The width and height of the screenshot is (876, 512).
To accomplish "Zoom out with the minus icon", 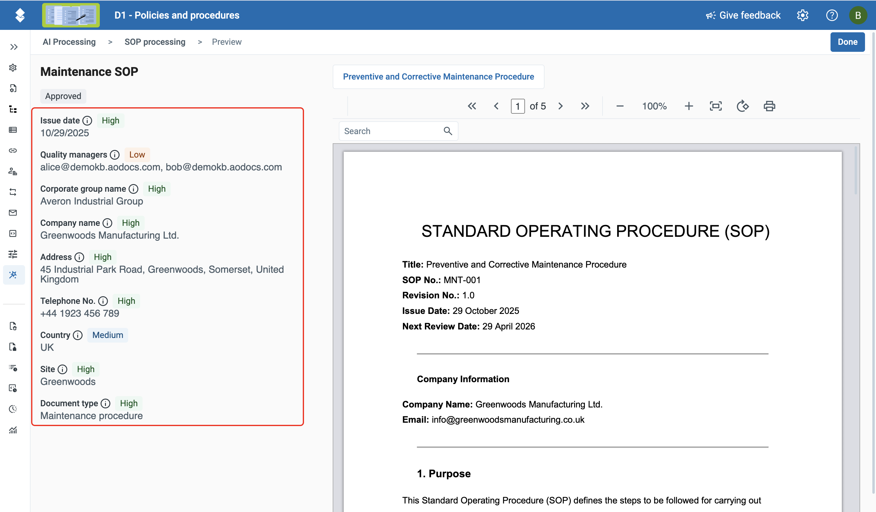I will (x=620, y=106).
